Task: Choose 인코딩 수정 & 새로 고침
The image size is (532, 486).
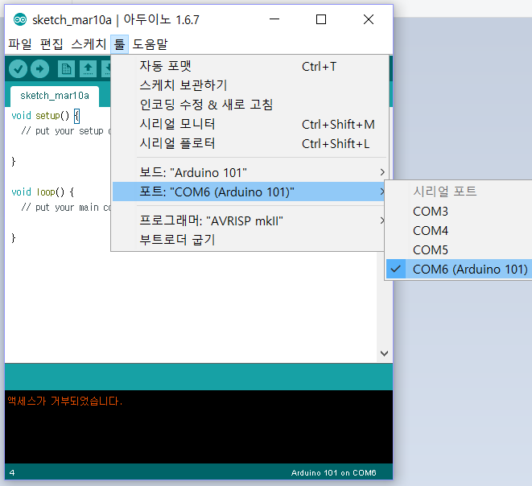Action: (x=250, y=105)
